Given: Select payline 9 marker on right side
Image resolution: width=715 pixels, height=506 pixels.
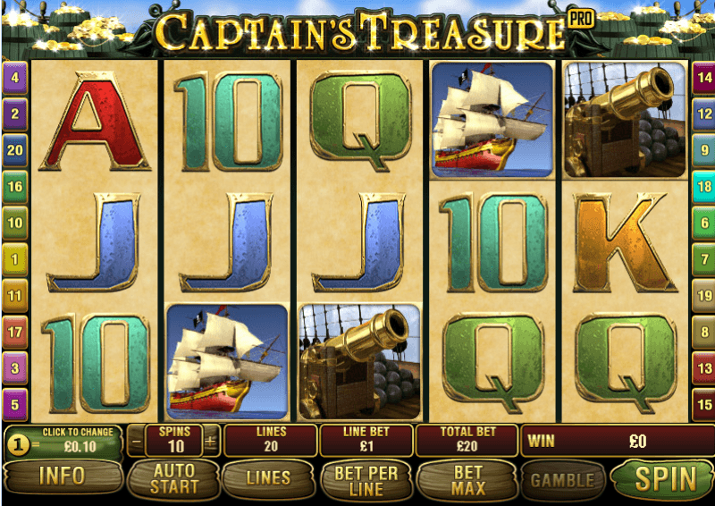Looking at the screenshot, I should click(x=703, y=150).
